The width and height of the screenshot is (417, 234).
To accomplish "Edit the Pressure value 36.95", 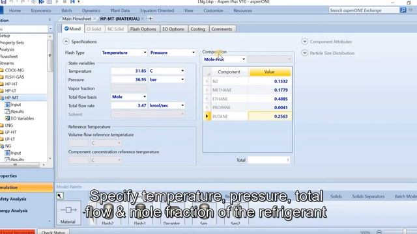I will 129,79.
